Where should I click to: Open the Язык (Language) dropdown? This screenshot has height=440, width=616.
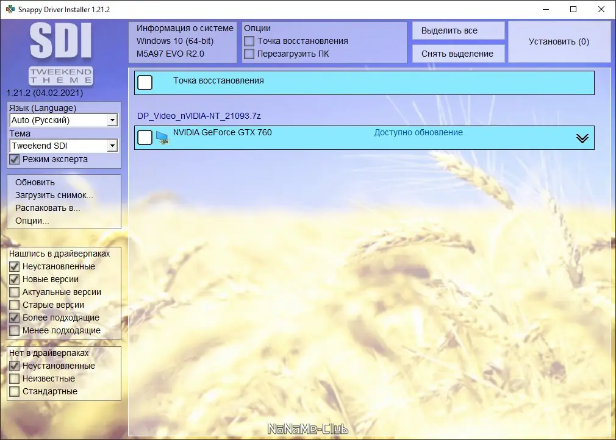112,120
